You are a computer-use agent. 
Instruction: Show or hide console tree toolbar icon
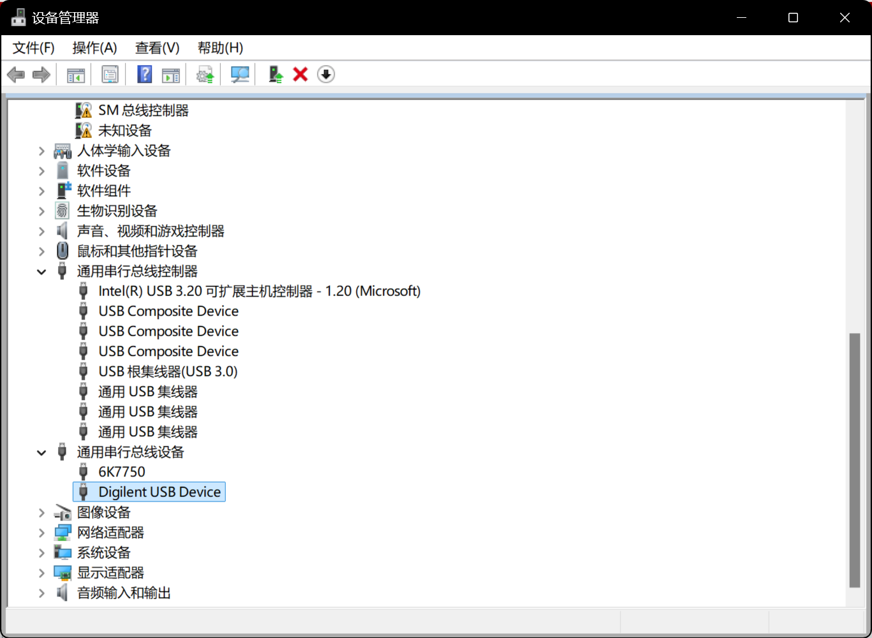pyautogui.click(x=76, y=75)
